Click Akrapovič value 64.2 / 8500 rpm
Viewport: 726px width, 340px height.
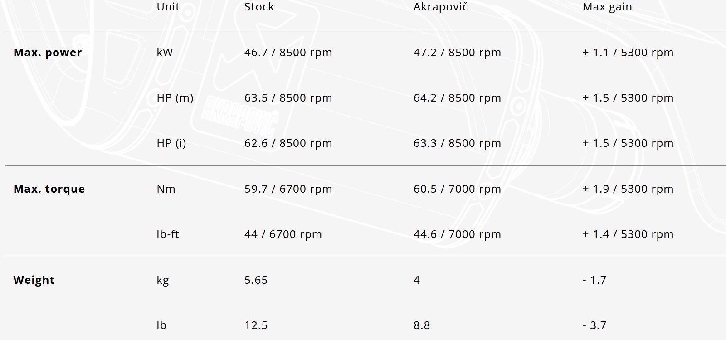click(457, 98)
